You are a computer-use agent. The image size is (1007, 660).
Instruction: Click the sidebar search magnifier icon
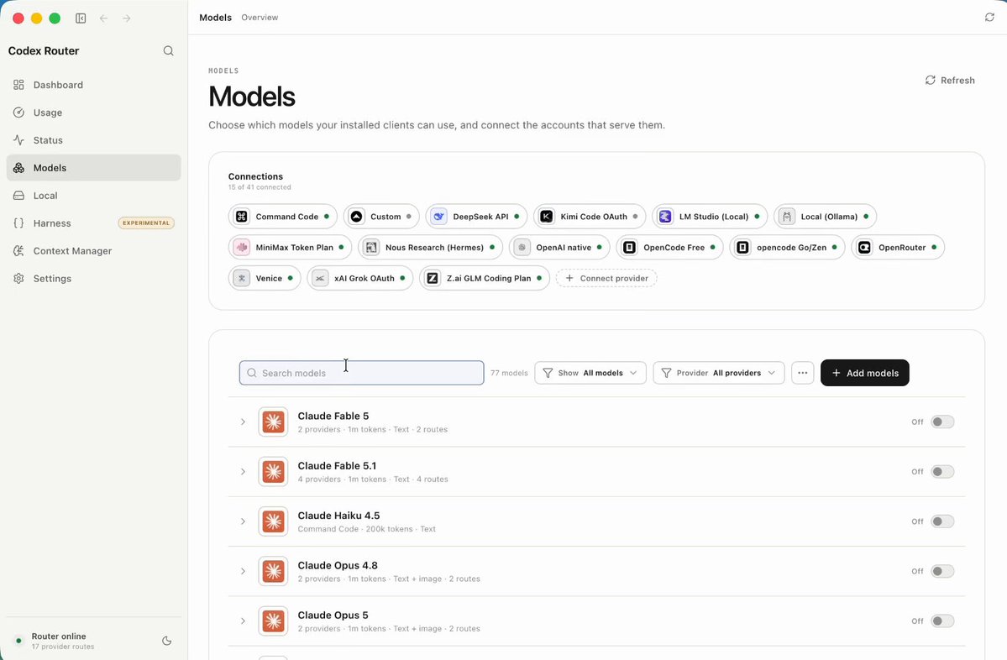click(x=168, y=50)
